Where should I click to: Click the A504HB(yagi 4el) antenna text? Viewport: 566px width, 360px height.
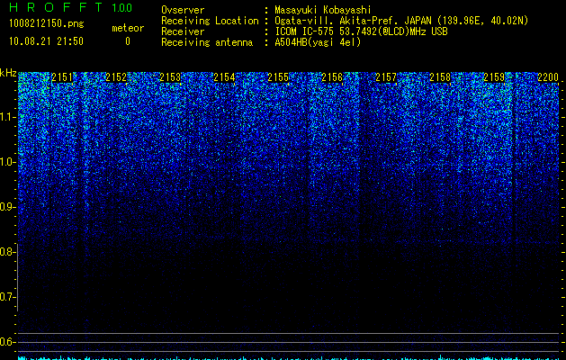pyautogui.click(x=318, y=42)
